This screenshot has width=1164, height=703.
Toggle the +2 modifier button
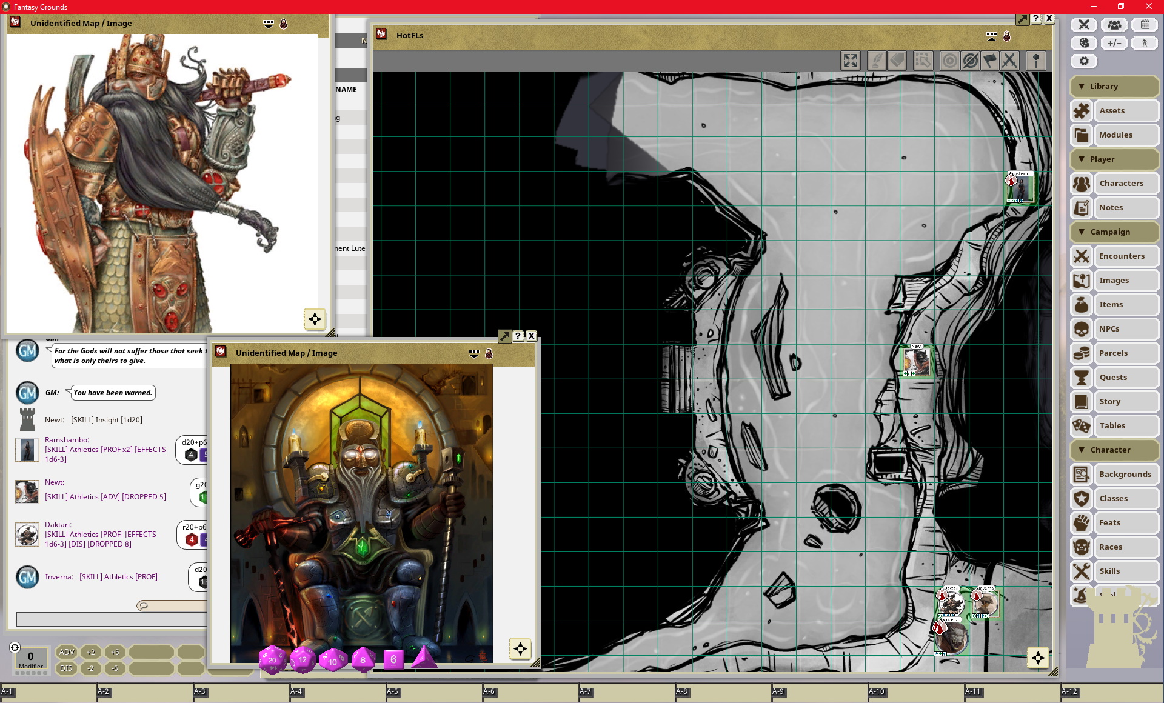coord(91,652)
